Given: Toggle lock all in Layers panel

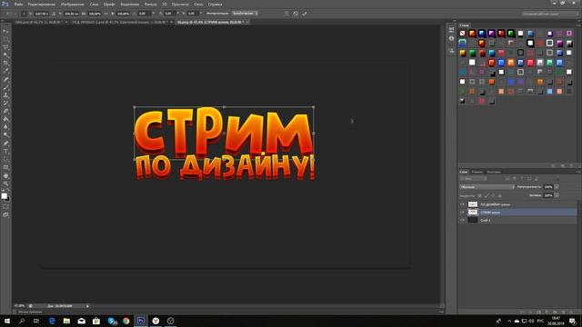Looking at the screenshot, I should click(500, 195).
